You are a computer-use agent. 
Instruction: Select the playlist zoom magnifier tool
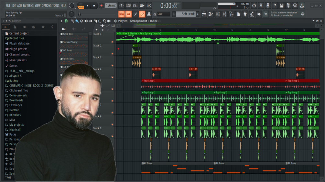pyautogui.click(x=104, y=21)
